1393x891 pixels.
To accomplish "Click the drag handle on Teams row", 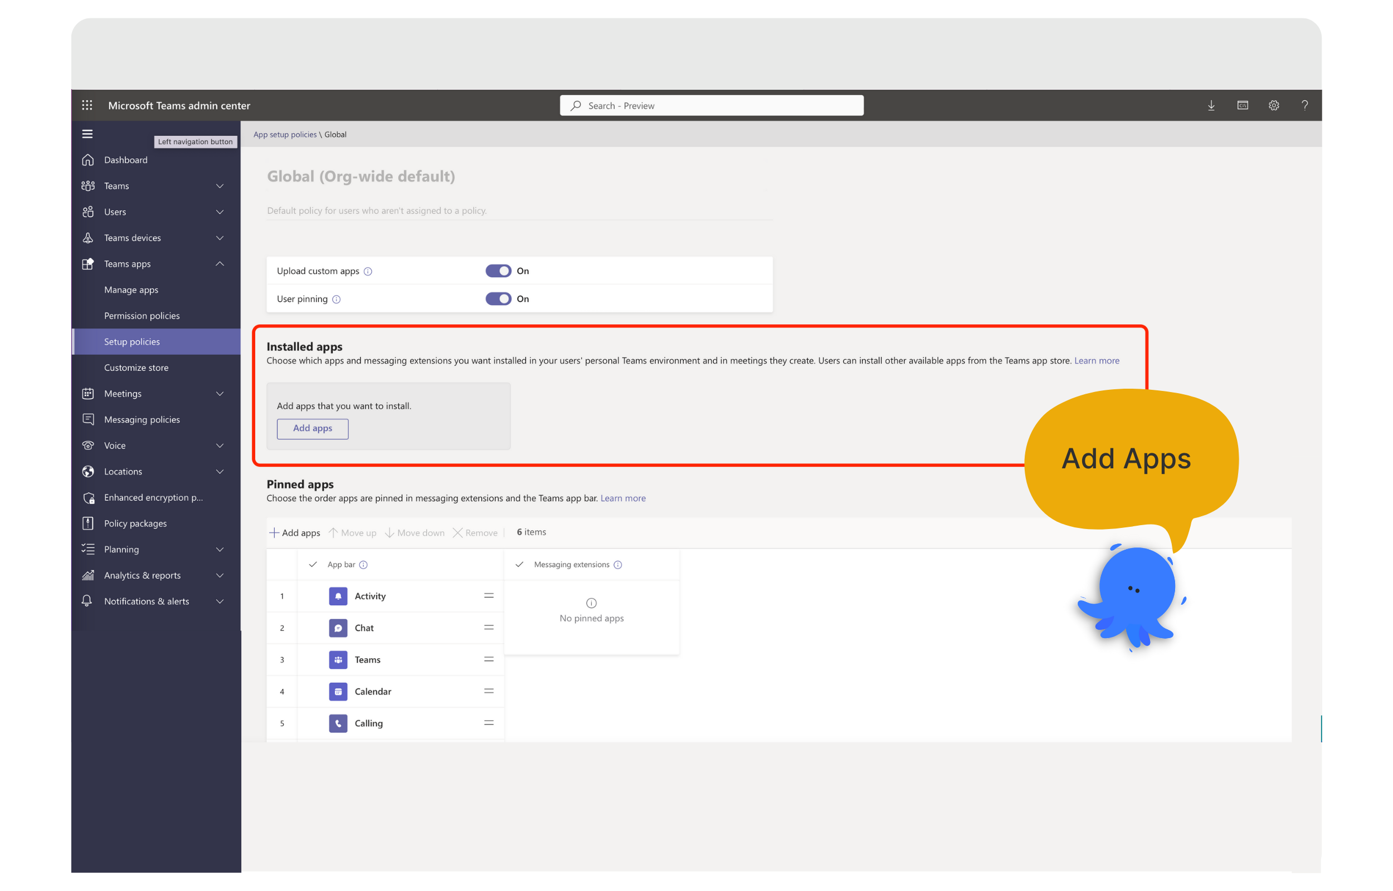I will coord(489,659).
